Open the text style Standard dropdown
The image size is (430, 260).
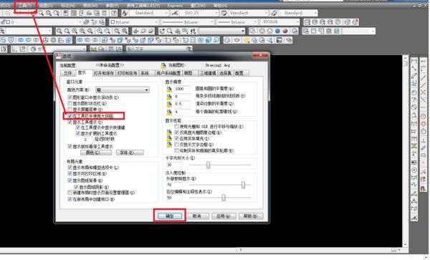(x=148, y=13)
